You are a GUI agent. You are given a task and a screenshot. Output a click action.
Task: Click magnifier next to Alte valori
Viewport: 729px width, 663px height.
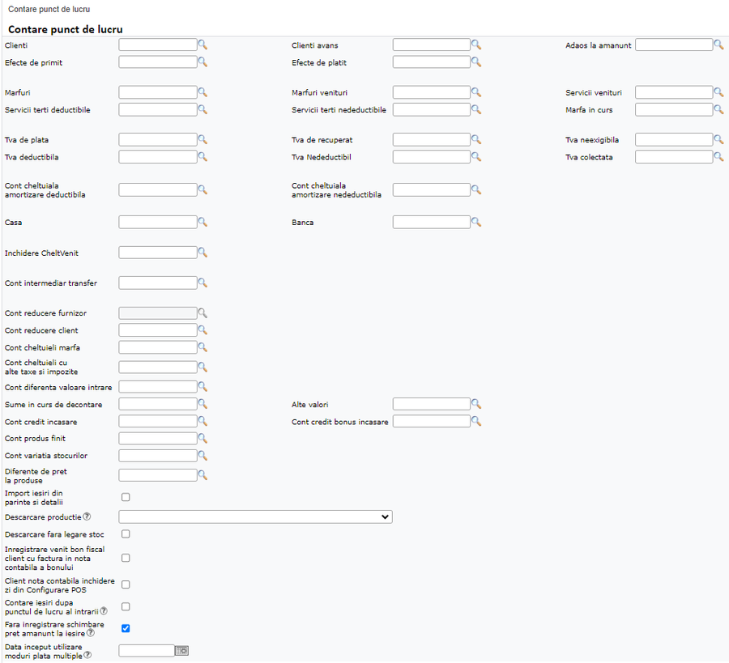pos(477,404)
